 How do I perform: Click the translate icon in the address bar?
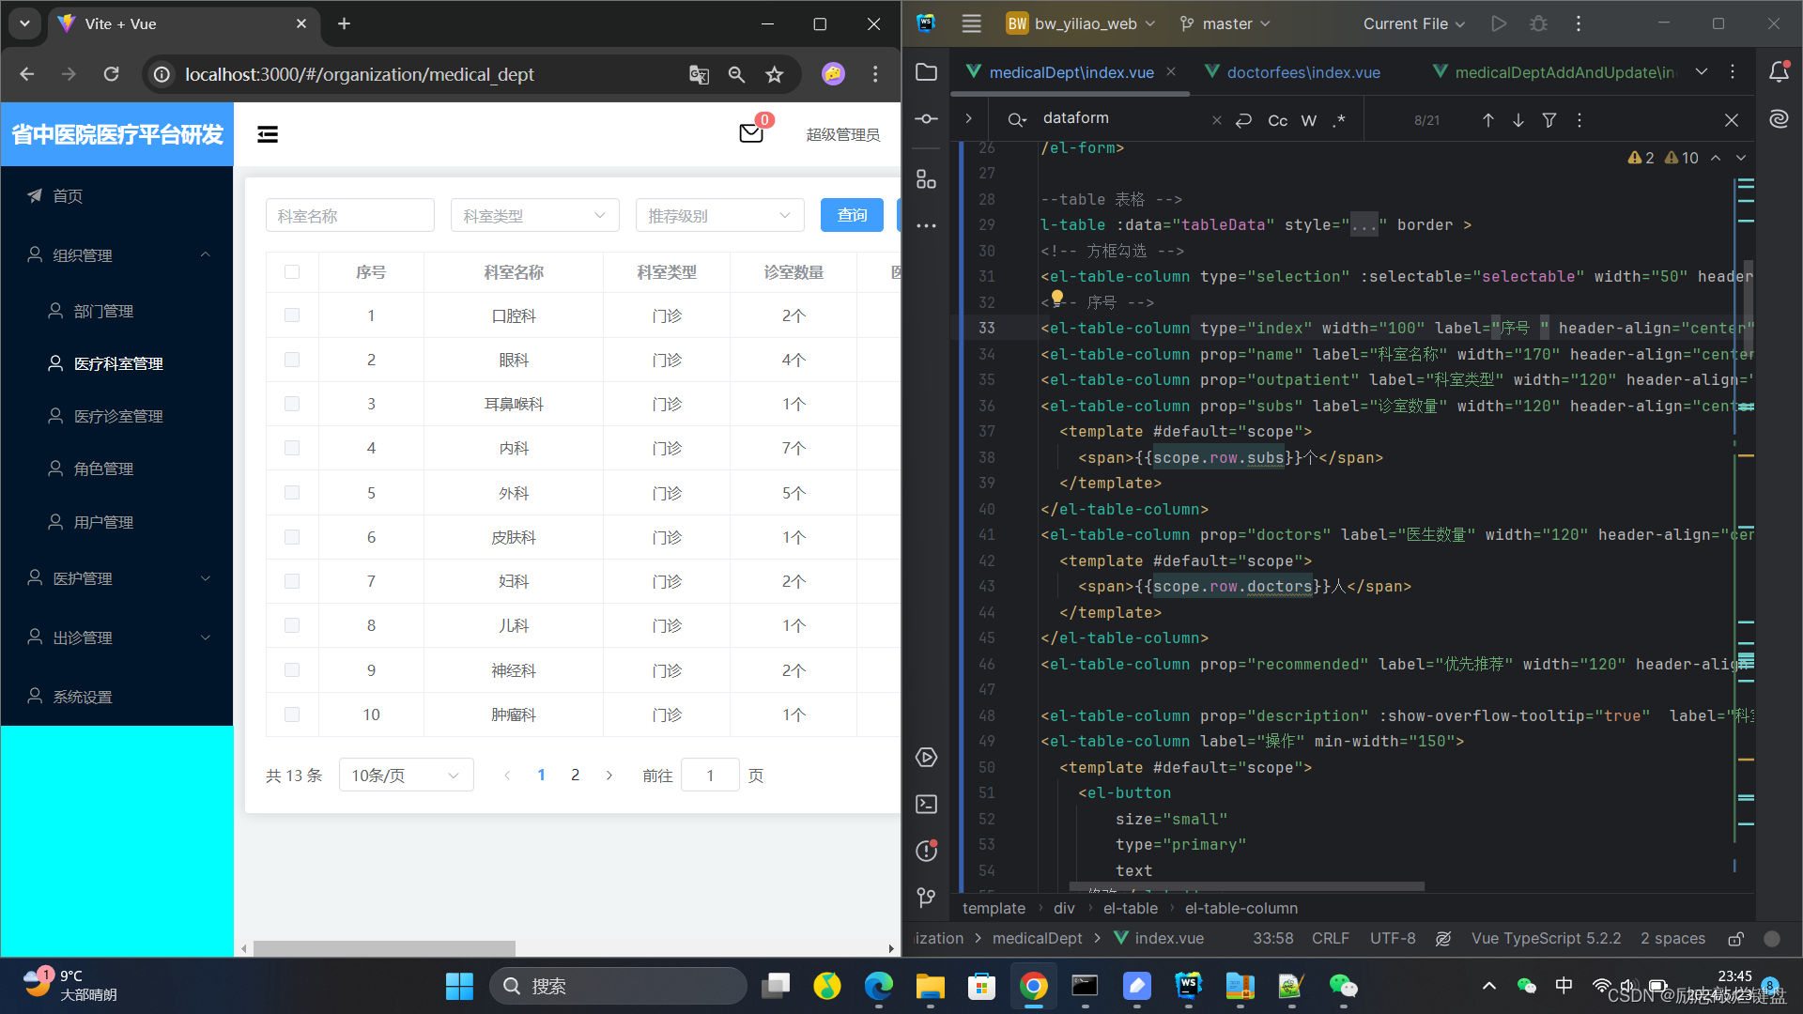[699, 74]
